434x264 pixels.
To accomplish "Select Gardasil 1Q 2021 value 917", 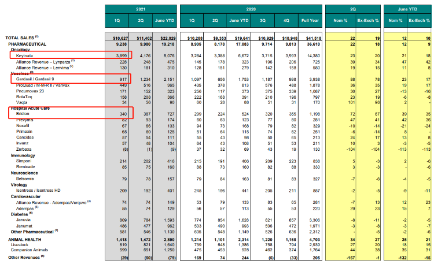I will pos(123,79).
